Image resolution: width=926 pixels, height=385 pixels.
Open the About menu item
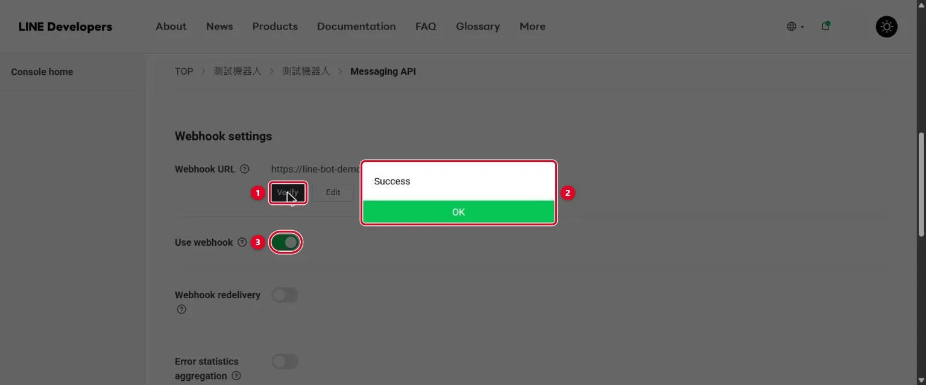pyautogui.click(x=171, y=27)
